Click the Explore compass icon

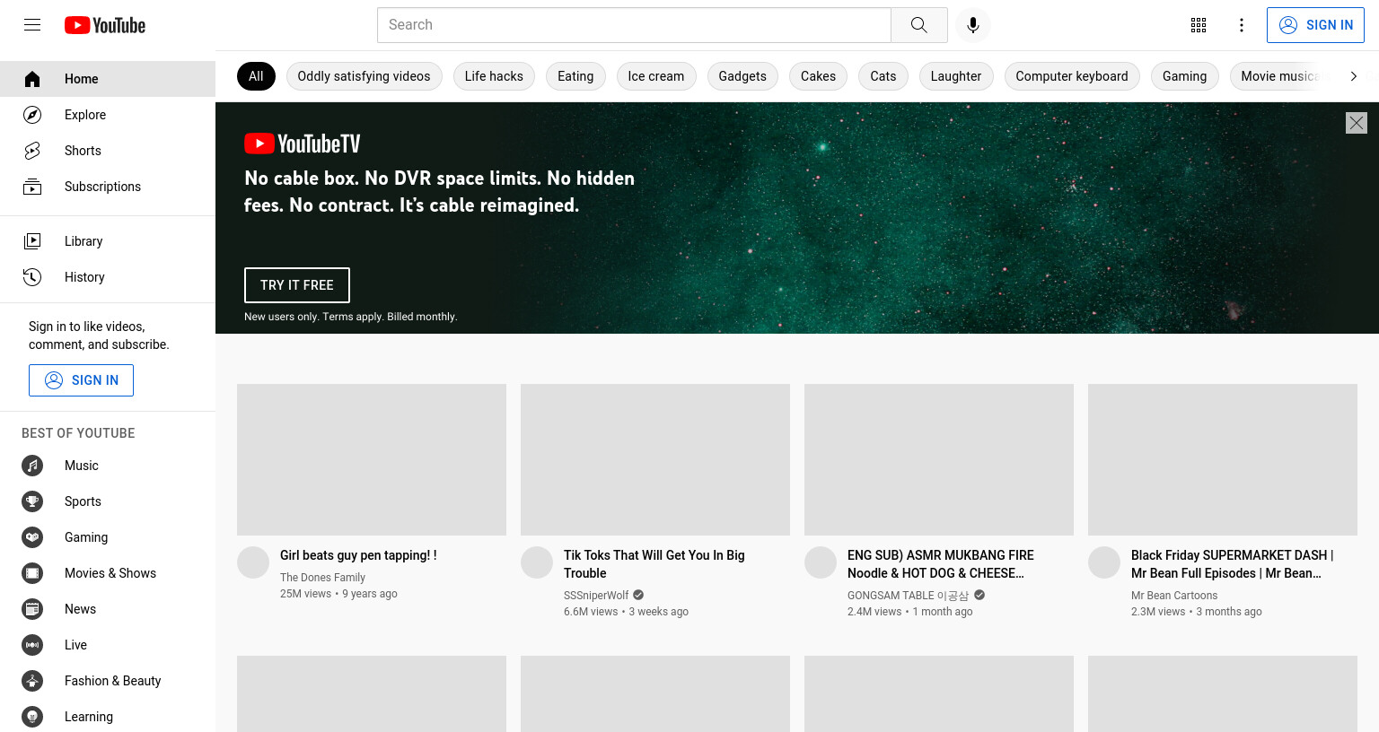(32, 115)
